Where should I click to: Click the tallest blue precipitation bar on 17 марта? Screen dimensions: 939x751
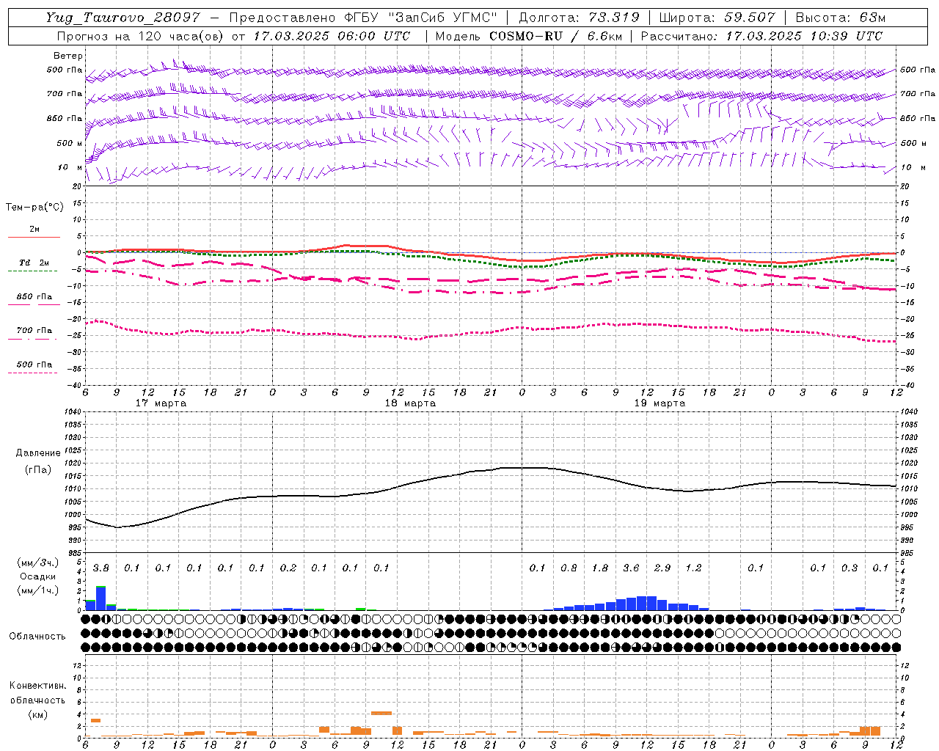point(101,598)
